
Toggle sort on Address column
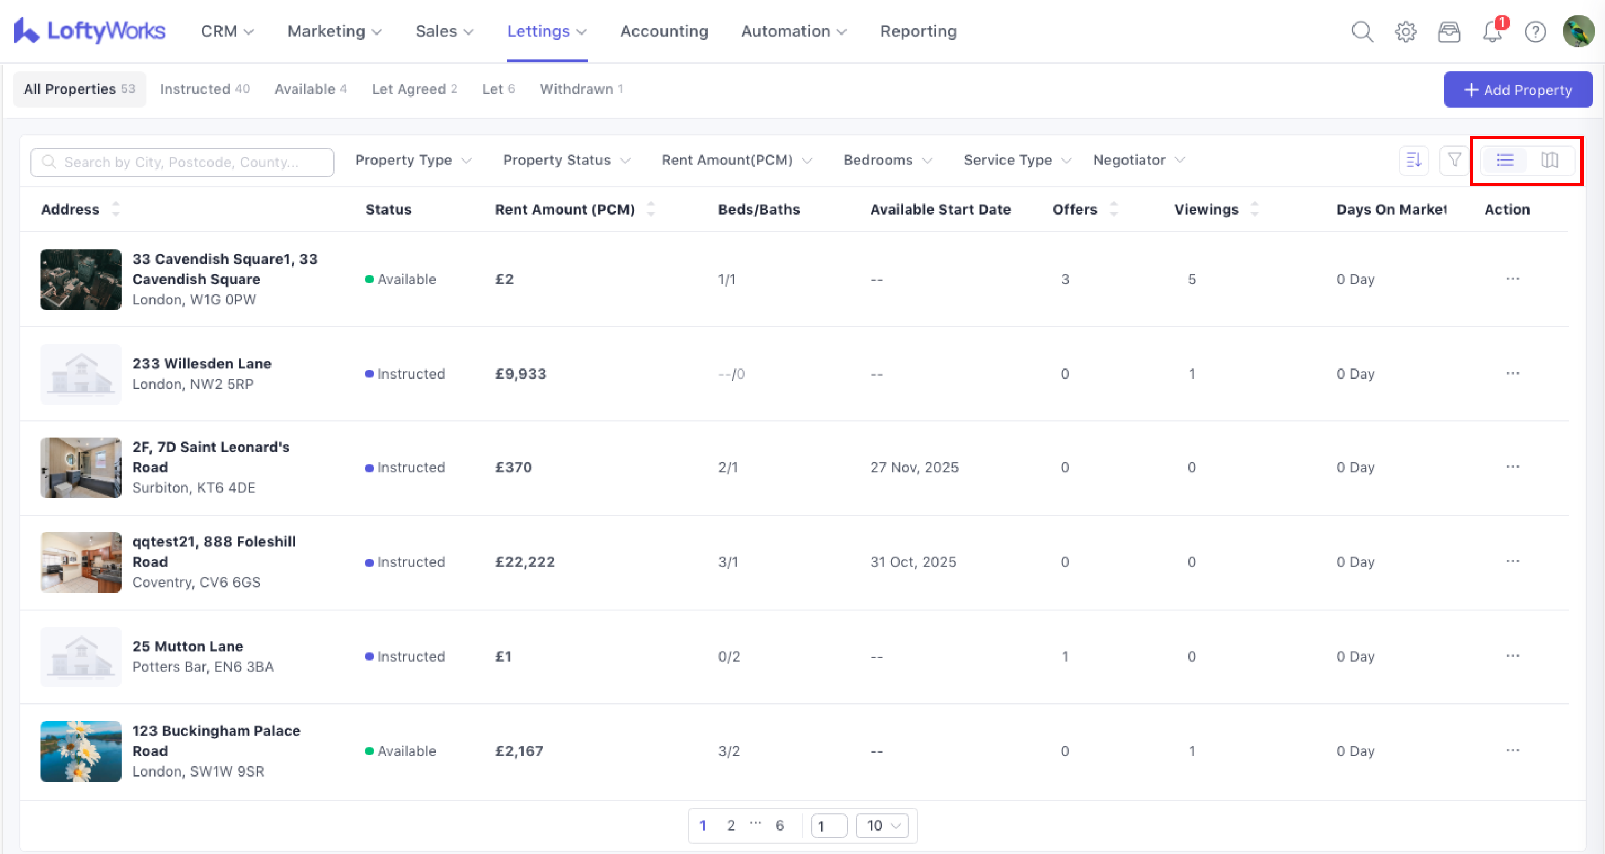pyautogui.click(x=115, y=209)
